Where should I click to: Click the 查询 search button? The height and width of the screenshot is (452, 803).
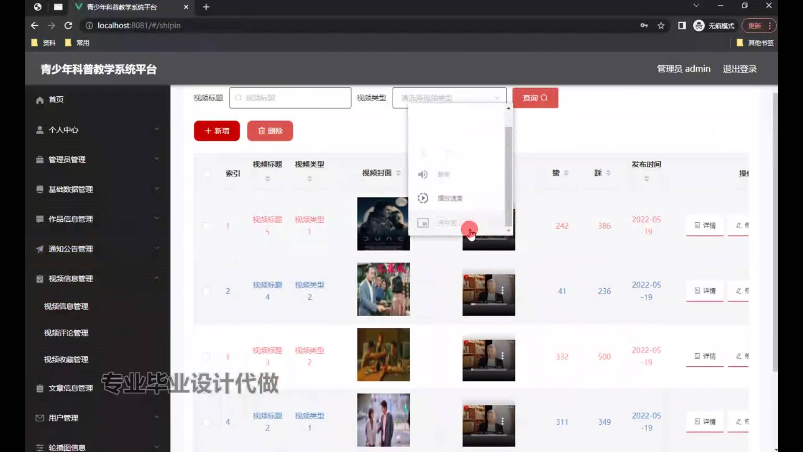coord(535,98)
